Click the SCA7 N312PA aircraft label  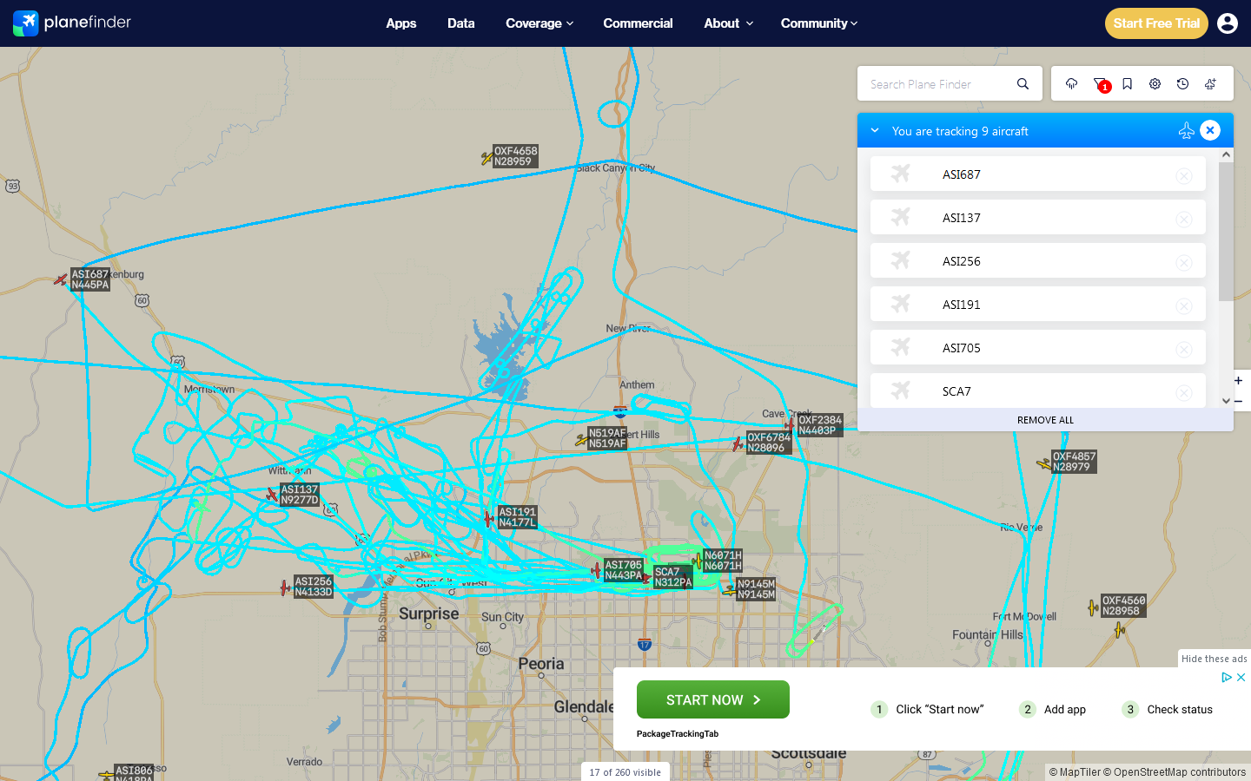click(x=673, y=577)
